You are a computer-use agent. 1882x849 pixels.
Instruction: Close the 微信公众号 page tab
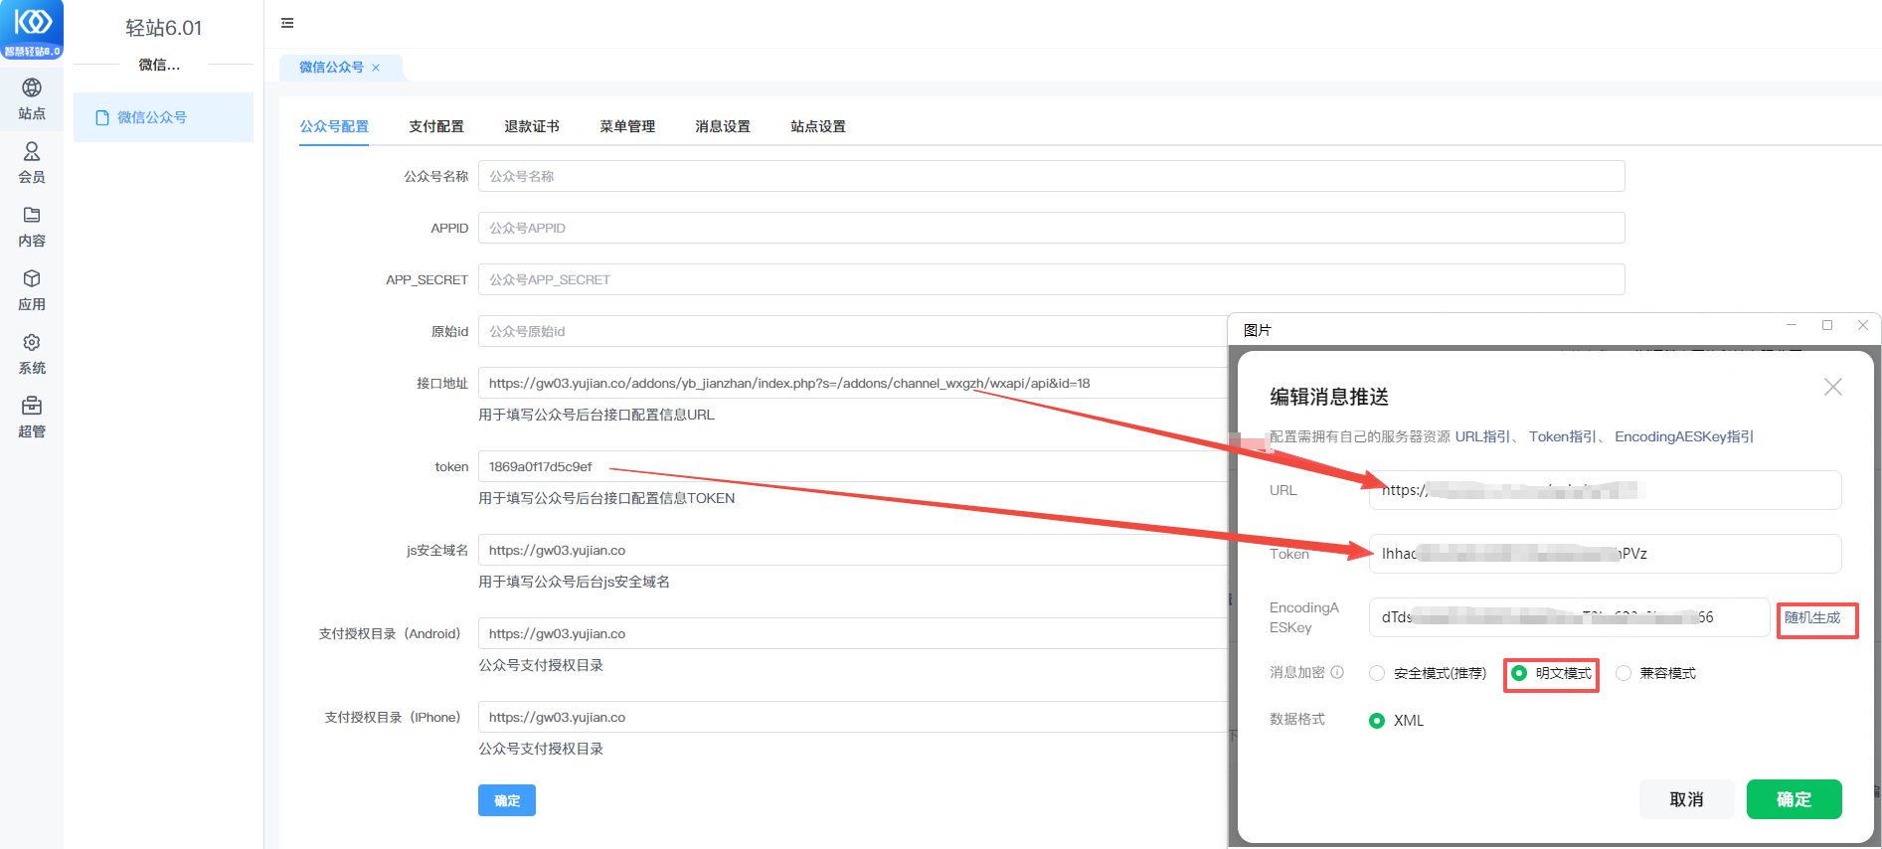click(376, 68)
